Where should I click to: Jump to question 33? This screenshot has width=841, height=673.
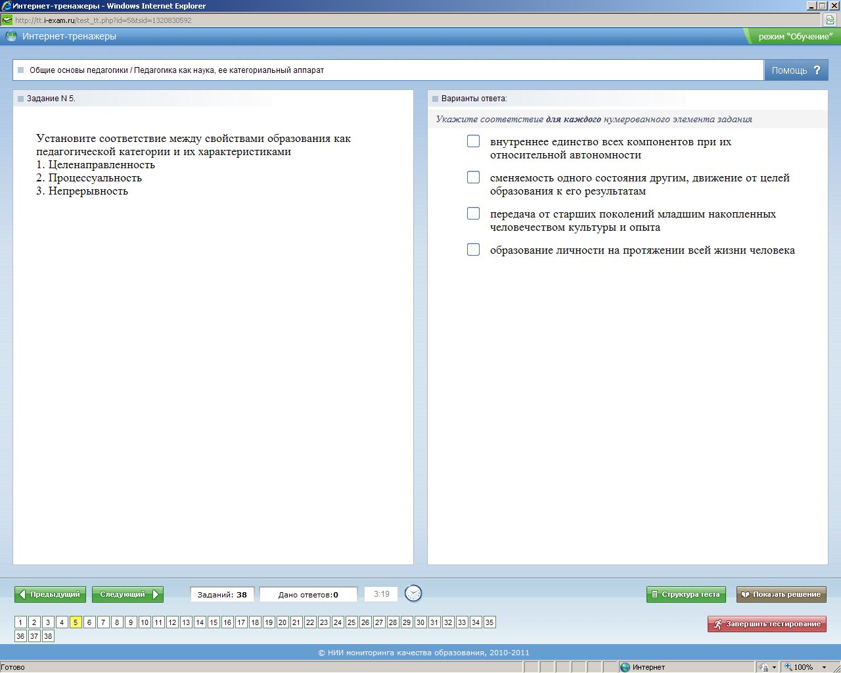coord(462,622)
